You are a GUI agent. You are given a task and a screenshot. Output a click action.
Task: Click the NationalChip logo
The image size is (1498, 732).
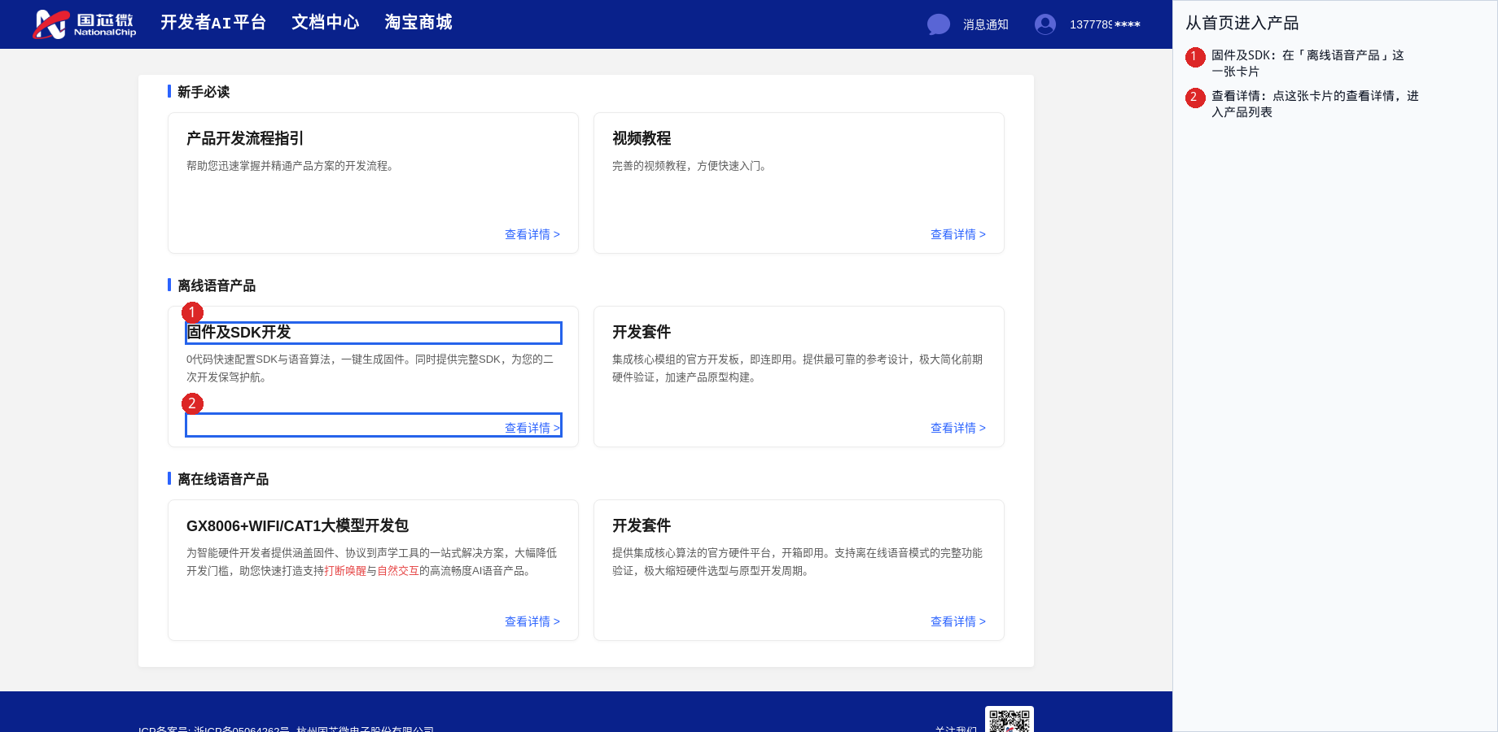(84, 24)
